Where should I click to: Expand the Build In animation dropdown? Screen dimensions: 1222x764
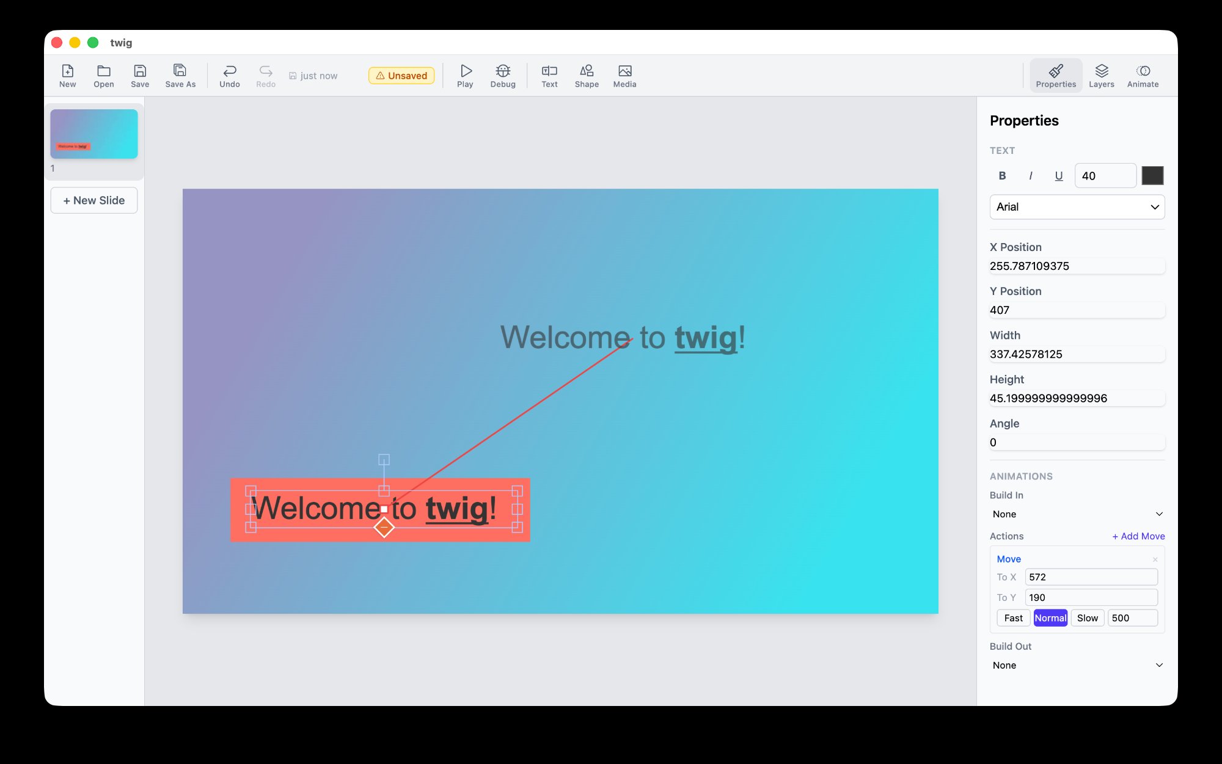pyautogui.click(x=1077, y=514)
